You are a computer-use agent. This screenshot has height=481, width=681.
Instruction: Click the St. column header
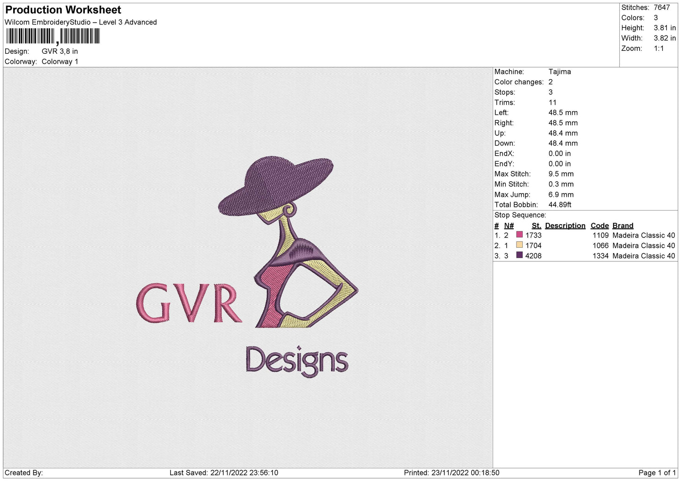[x=536, y=226]
